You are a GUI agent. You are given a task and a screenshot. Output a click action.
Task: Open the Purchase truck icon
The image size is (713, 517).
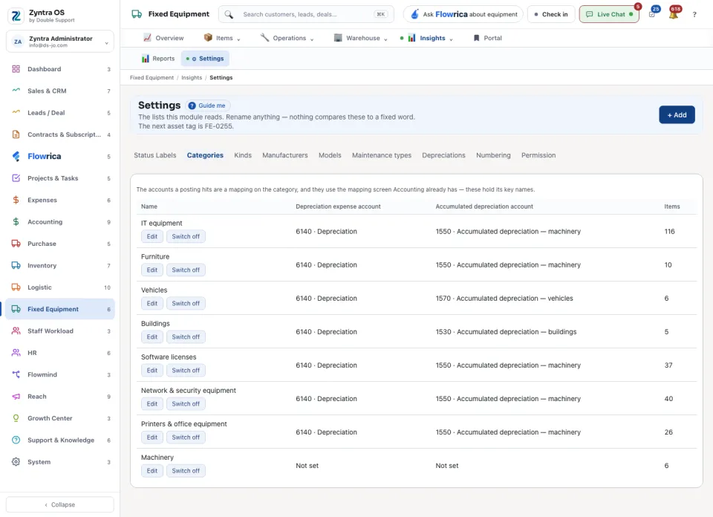point(16,244)
